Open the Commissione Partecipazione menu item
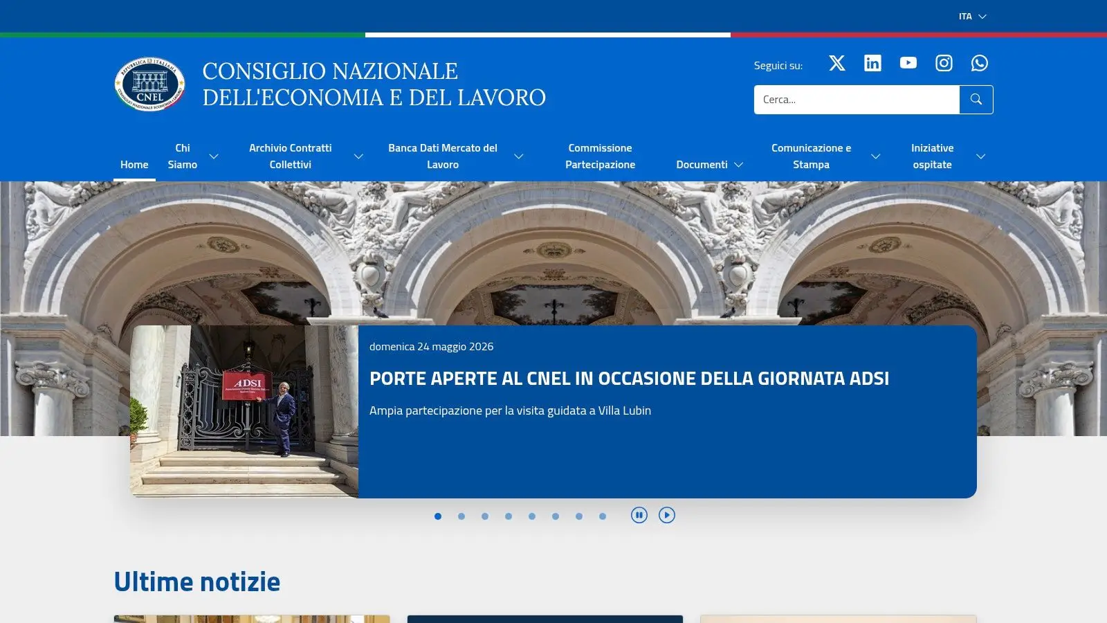Image resolution: width=1107 pixels, height=623 pixels. pyautogui.click(x=600, y=156)
